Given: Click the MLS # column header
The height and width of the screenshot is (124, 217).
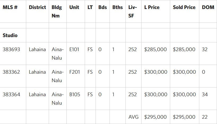Looking at the screenshot, I should click(x=10, y=7).
